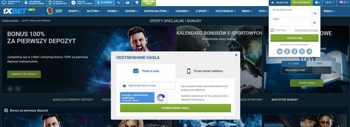Click DOWIEDZ SIĘ WIĘCEJ button

tap(24, 74)
